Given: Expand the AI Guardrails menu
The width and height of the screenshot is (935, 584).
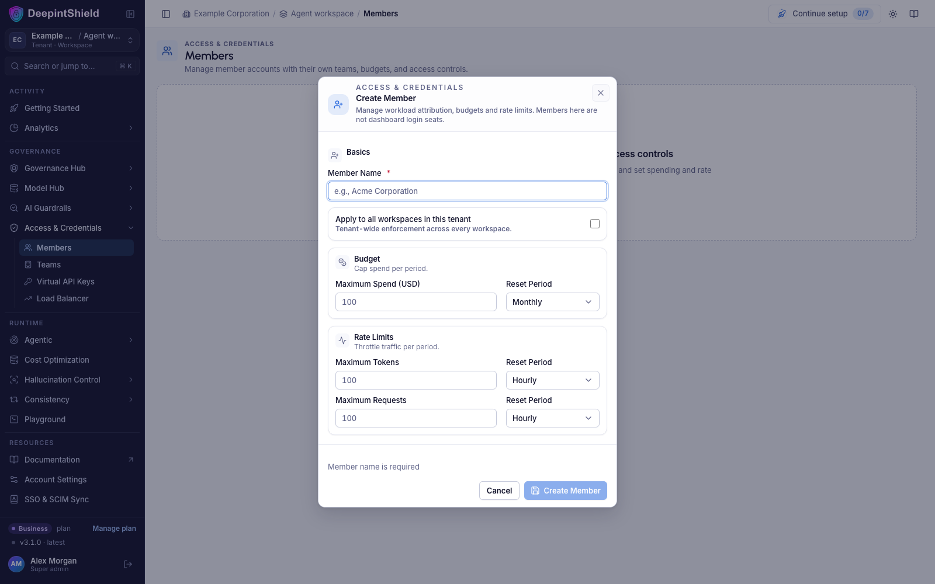Looking at the screenshot, I should click(72, 208).
